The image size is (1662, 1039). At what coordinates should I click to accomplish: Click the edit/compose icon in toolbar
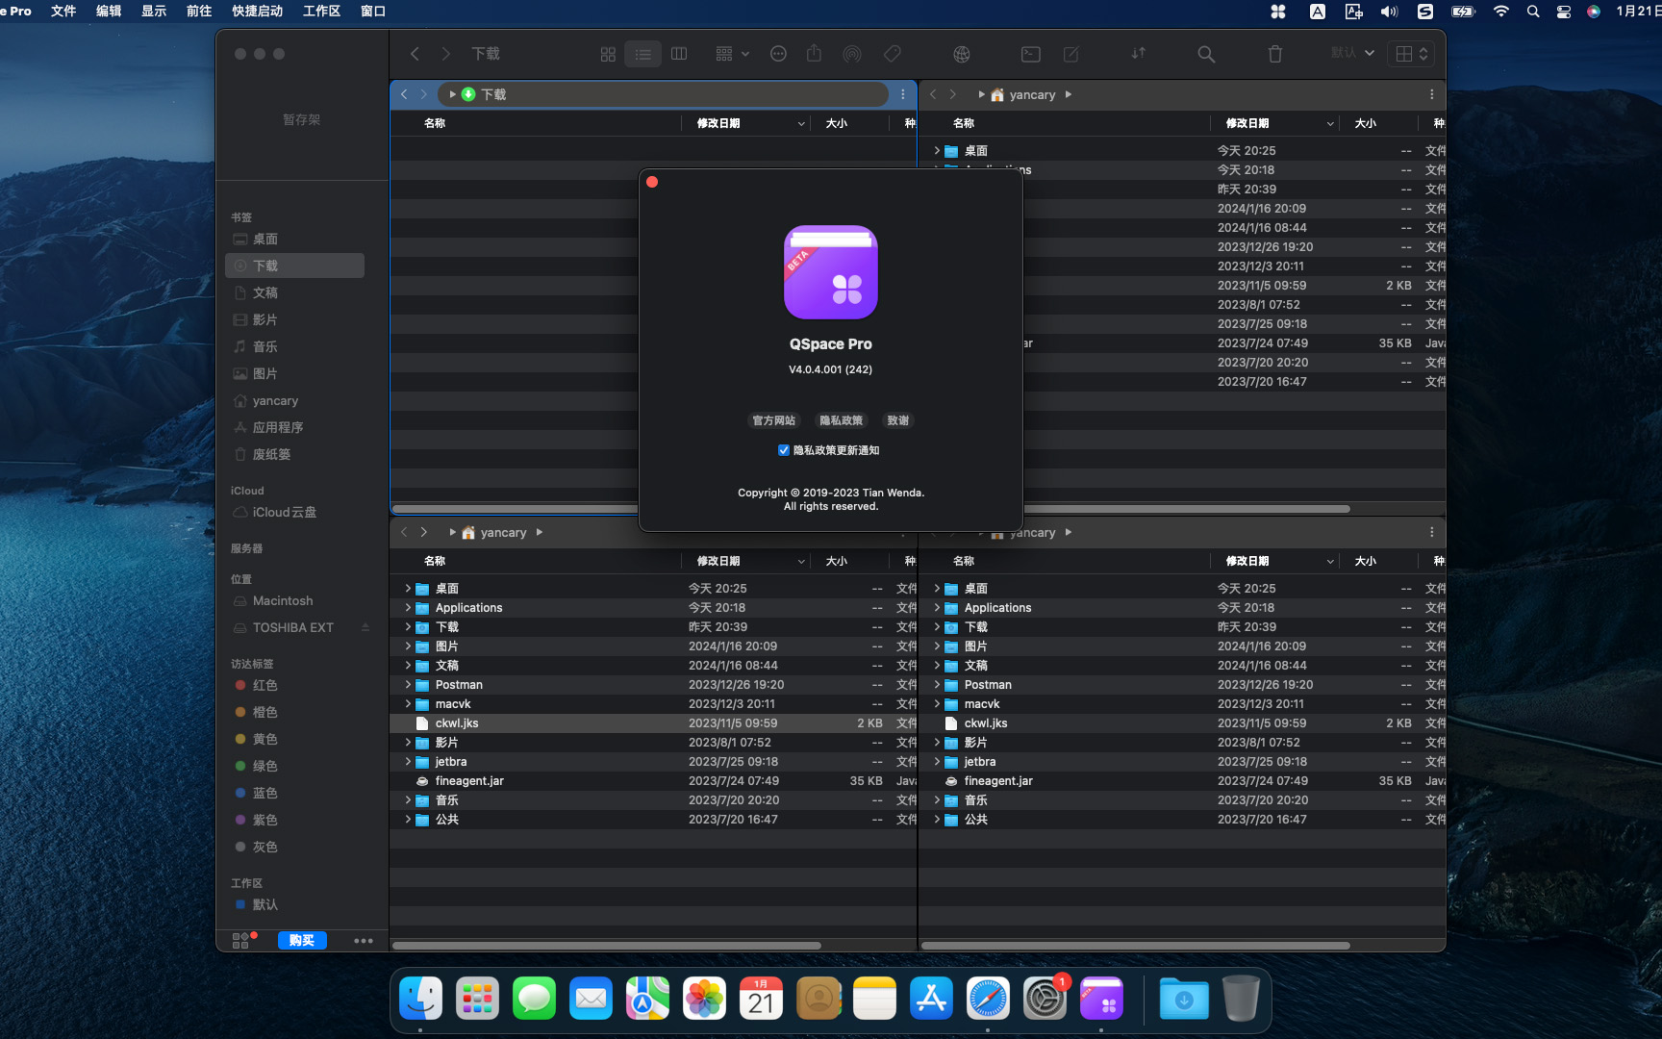(1071, 54)
